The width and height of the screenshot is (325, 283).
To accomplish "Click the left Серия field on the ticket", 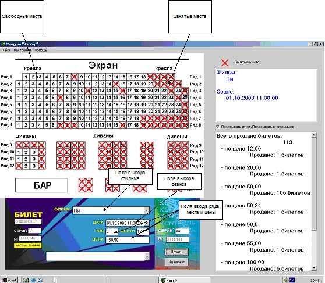I will coord(34,231).
